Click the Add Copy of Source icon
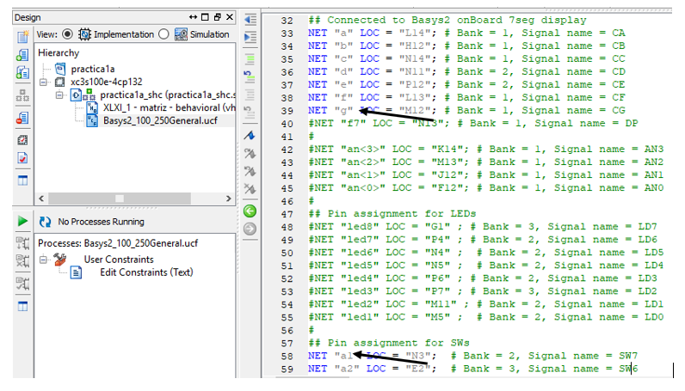This screenshot has width=685, height=391. 22,72
